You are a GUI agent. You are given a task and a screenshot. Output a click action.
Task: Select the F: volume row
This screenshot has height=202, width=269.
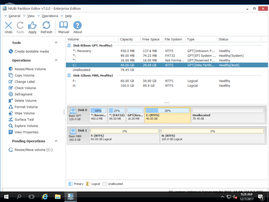(167, 81)
